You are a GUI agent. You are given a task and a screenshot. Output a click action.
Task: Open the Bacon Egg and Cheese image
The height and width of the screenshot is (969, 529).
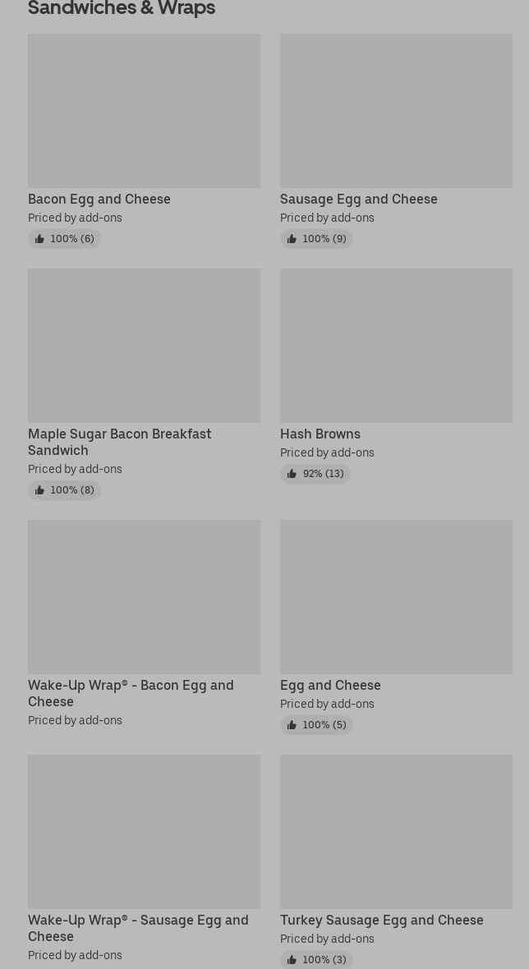point(144,111)
